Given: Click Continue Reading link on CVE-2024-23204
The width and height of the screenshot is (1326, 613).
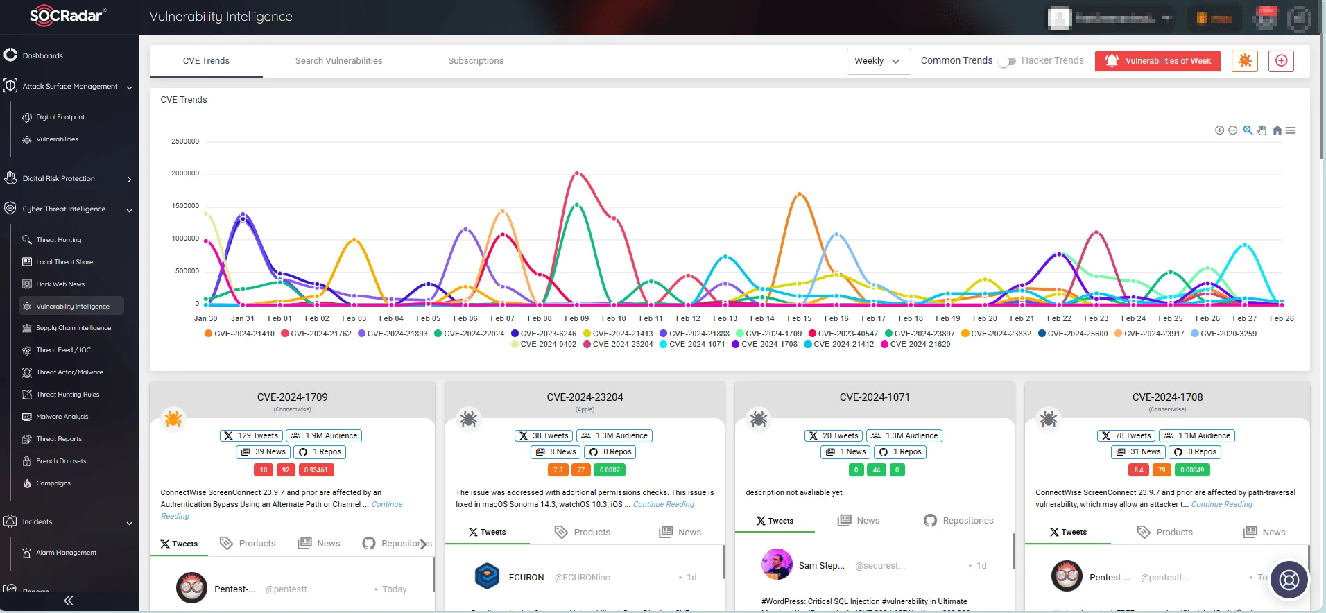Looking at the screenshot, I should pos(664,505).
